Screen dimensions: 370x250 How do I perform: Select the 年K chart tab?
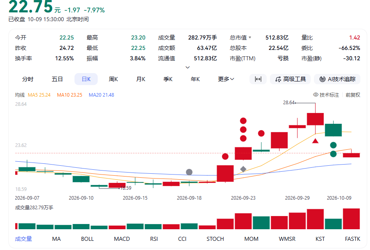click(195, 79)
